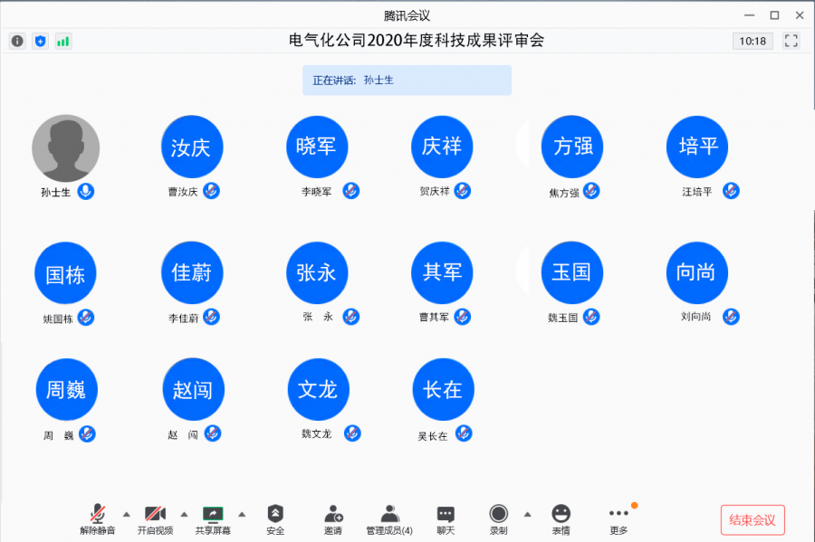815x542 pixels.
Task: Open the 更多 more menu
Action: point(618,519)
